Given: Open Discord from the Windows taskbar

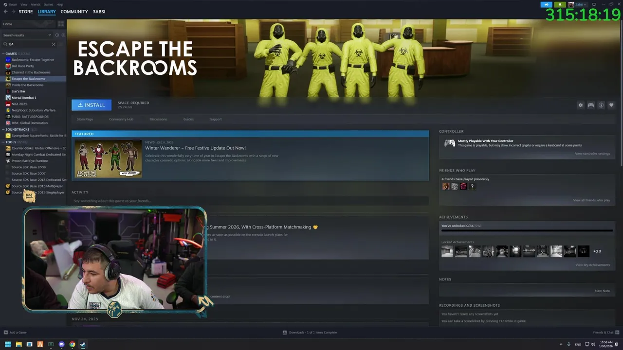Looking at the screenshot, I should click(61, 344).
